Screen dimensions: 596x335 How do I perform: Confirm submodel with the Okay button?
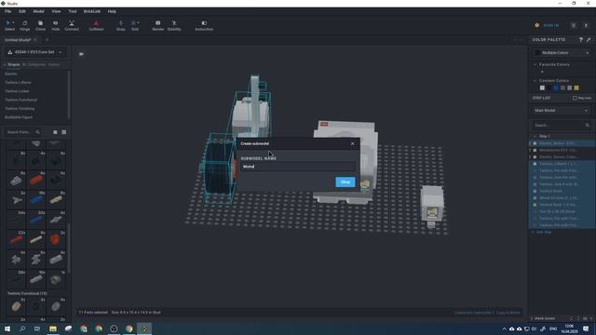[x=345, y=182]
